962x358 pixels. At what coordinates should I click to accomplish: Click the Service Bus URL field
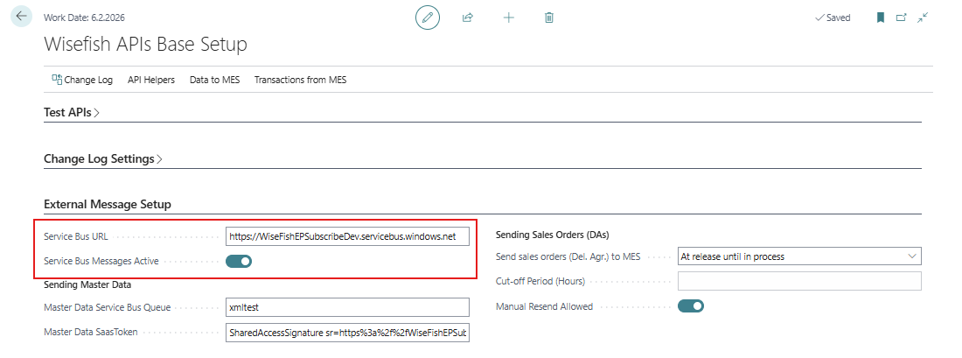coord(347,236)
